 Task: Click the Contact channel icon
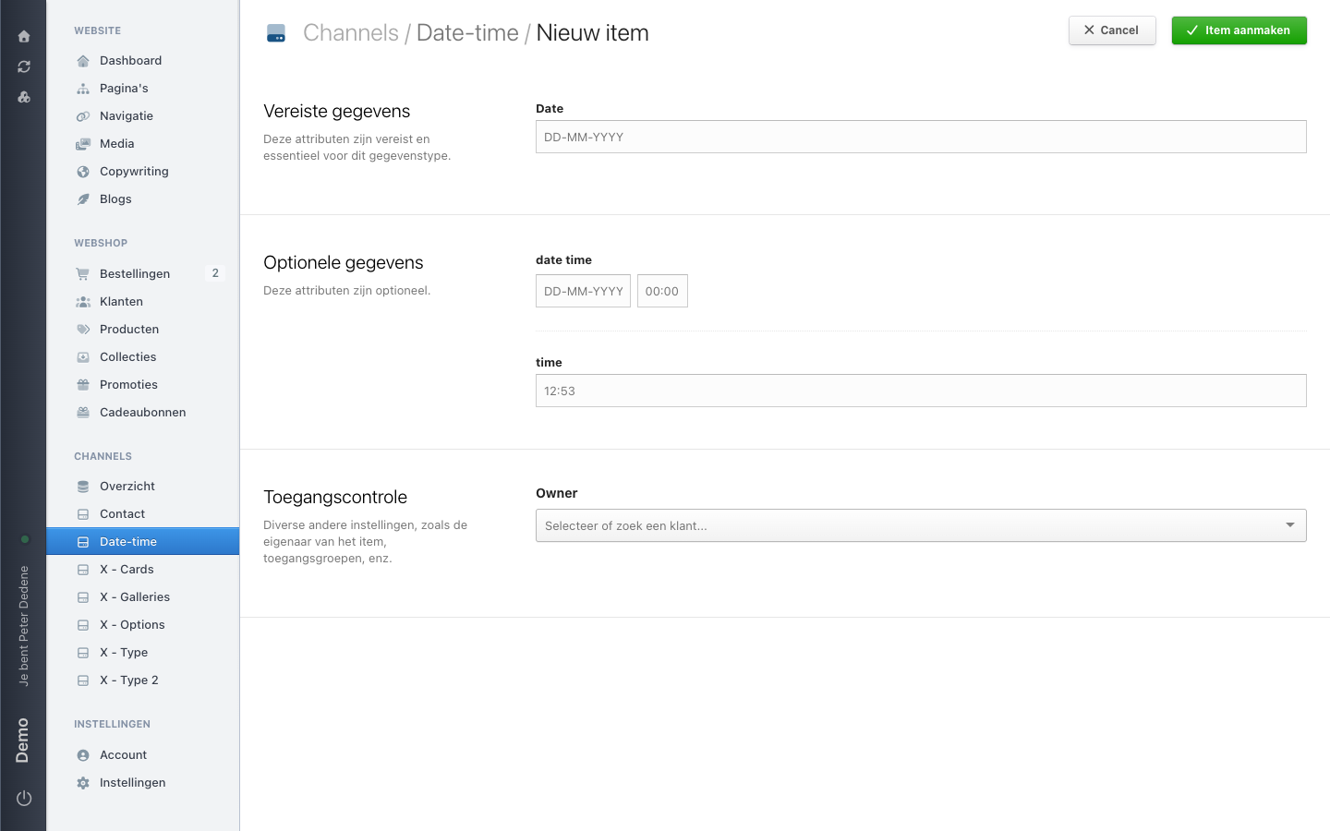point(83,514)
